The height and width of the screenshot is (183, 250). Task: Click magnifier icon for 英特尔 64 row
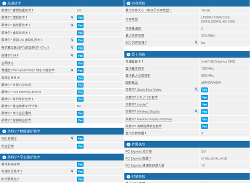72,55
